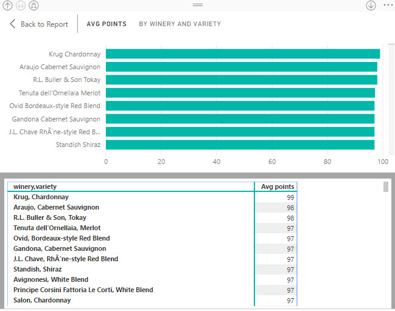
Task: Click the back chevron arrow icon
Action: [13, 24]
